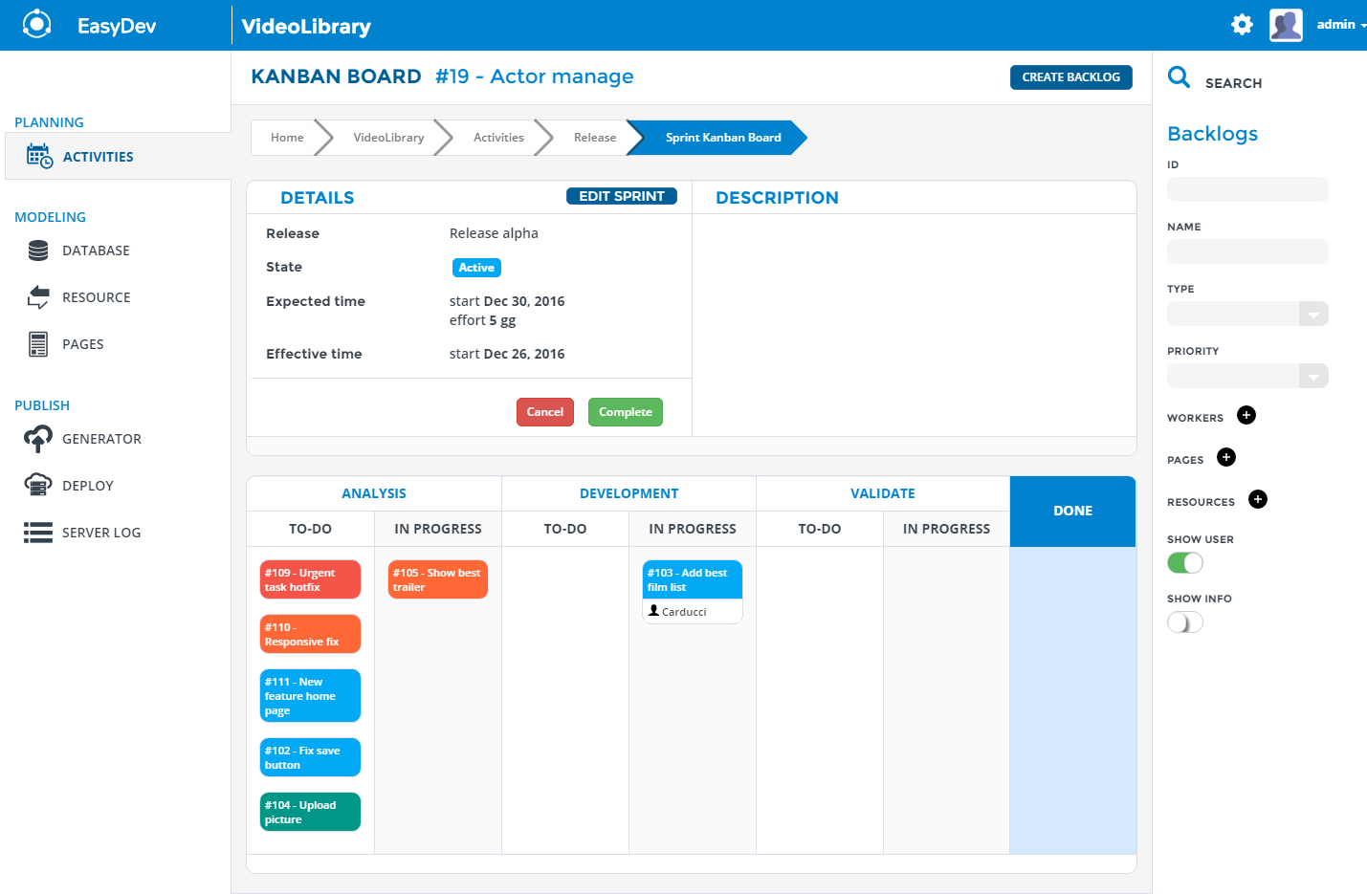Turn off the Show User switch

[x=1185, y=563]
